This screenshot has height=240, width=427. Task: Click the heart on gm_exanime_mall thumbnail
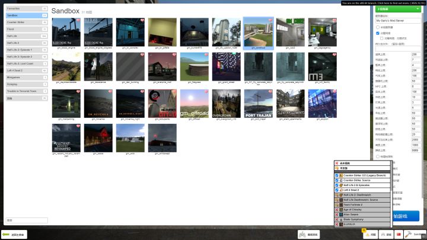click(x=174, y=55)
